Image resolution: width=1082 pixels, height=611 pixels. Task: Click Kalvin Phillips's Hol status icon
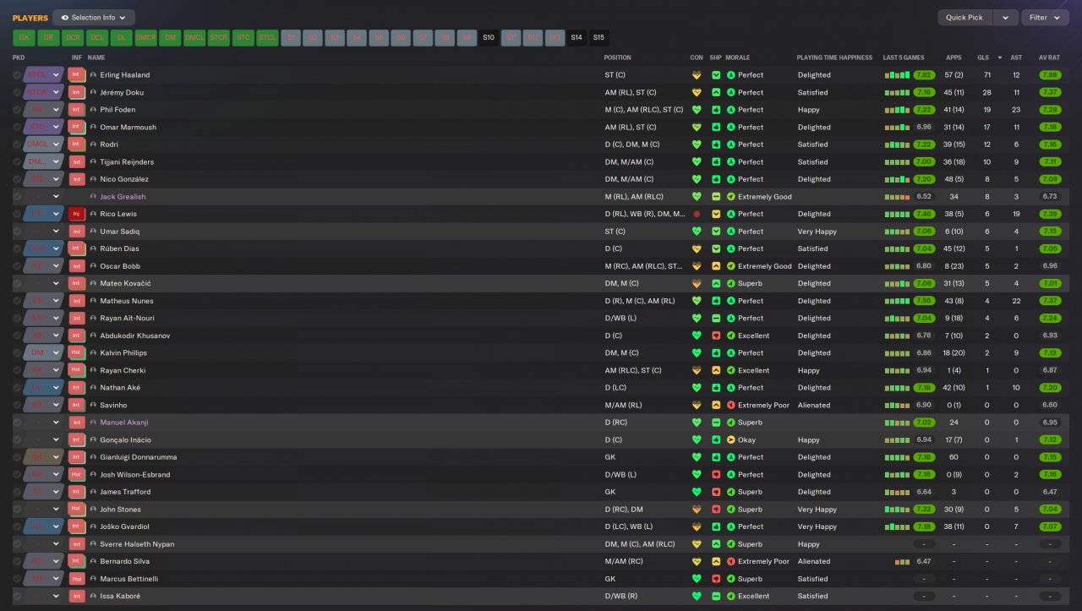coord(76,352)
